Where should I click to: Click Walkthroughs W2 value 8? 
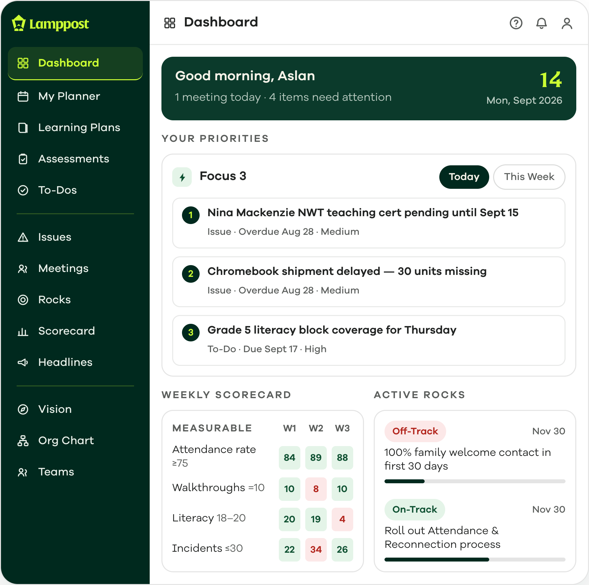(x=316, y=489)
